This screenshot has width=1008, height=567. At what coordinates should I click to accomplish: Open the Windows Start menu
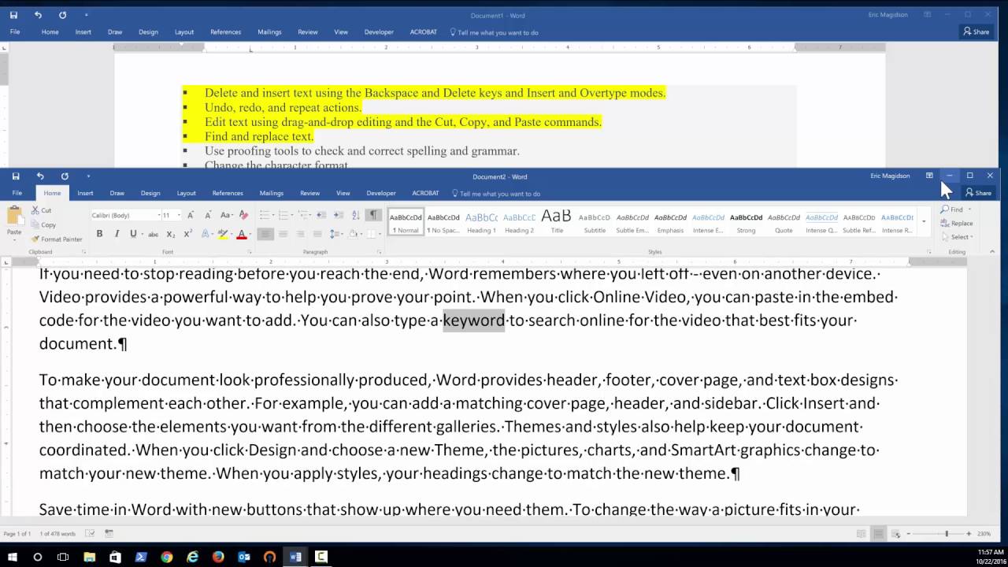[x=13, y=557]
